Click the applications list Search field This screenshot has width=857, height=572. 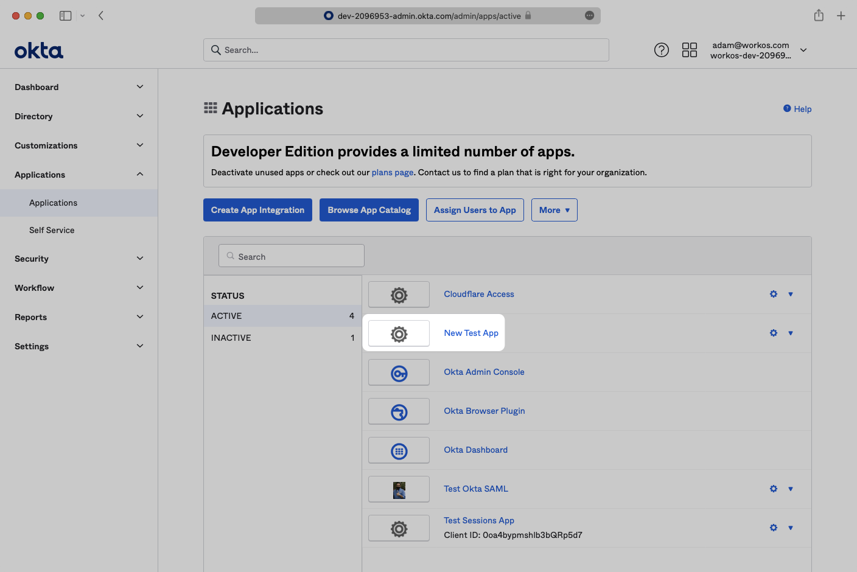292,256
